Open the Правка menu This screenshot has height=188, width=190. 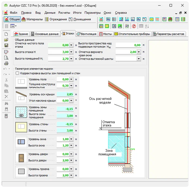click(x=26, y=13)
